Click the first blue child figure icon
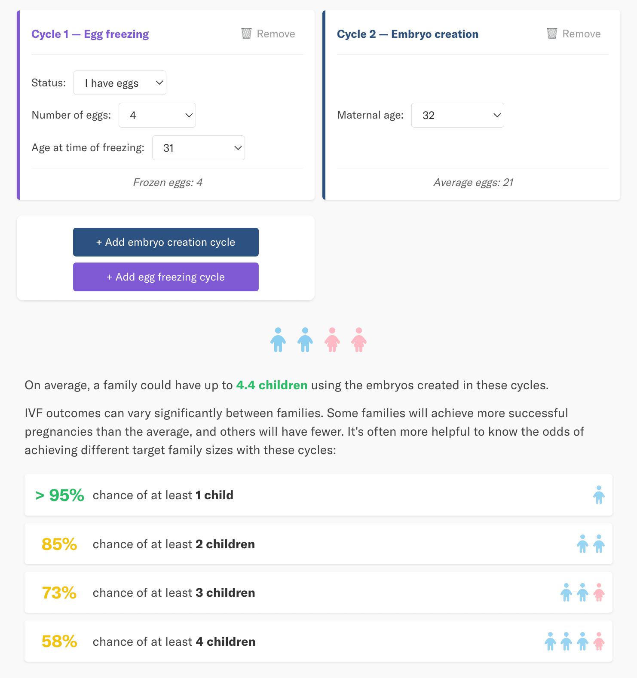This screenshot has width=637, height=678. tap(278, 340)
